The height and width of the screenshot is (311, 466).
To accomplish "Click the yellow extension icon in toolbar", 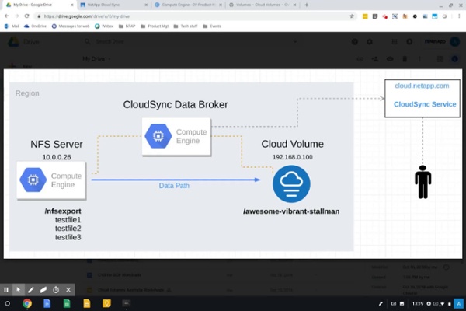I will point(365,16).
